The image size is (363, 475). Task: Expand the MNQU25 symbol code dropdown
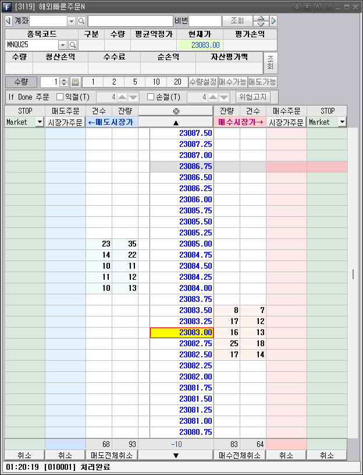(x=62, y=45)
